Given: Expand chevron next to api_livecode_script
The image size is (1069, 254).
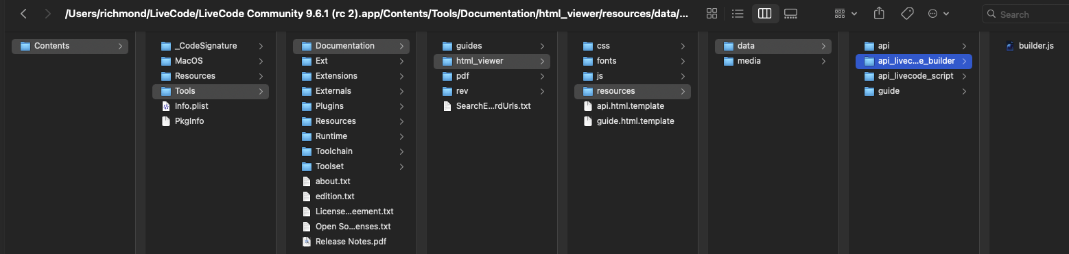Looking at the screenshot, I should [x=964, y=76].
